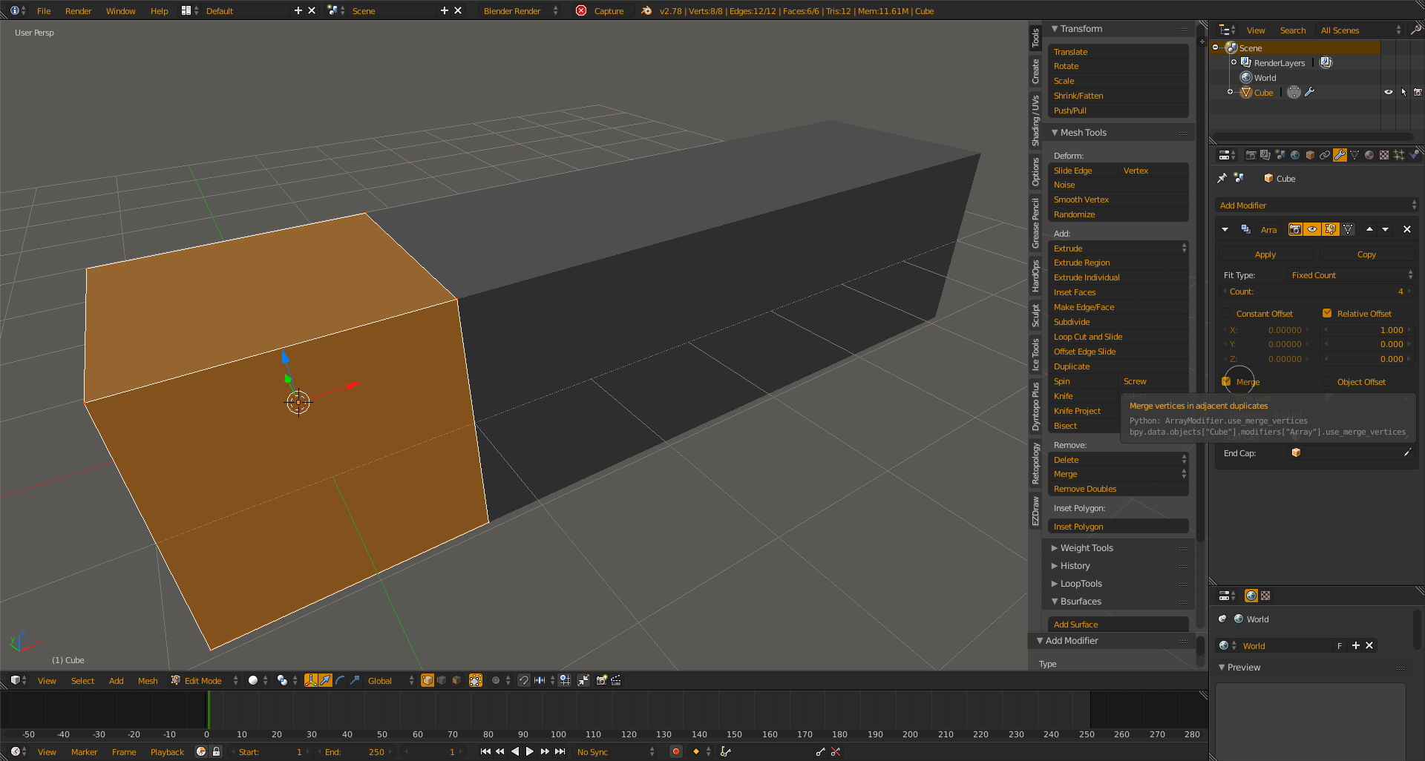
Task: Enable the Constant Offset checkbox
Action: coord(1226,313)
